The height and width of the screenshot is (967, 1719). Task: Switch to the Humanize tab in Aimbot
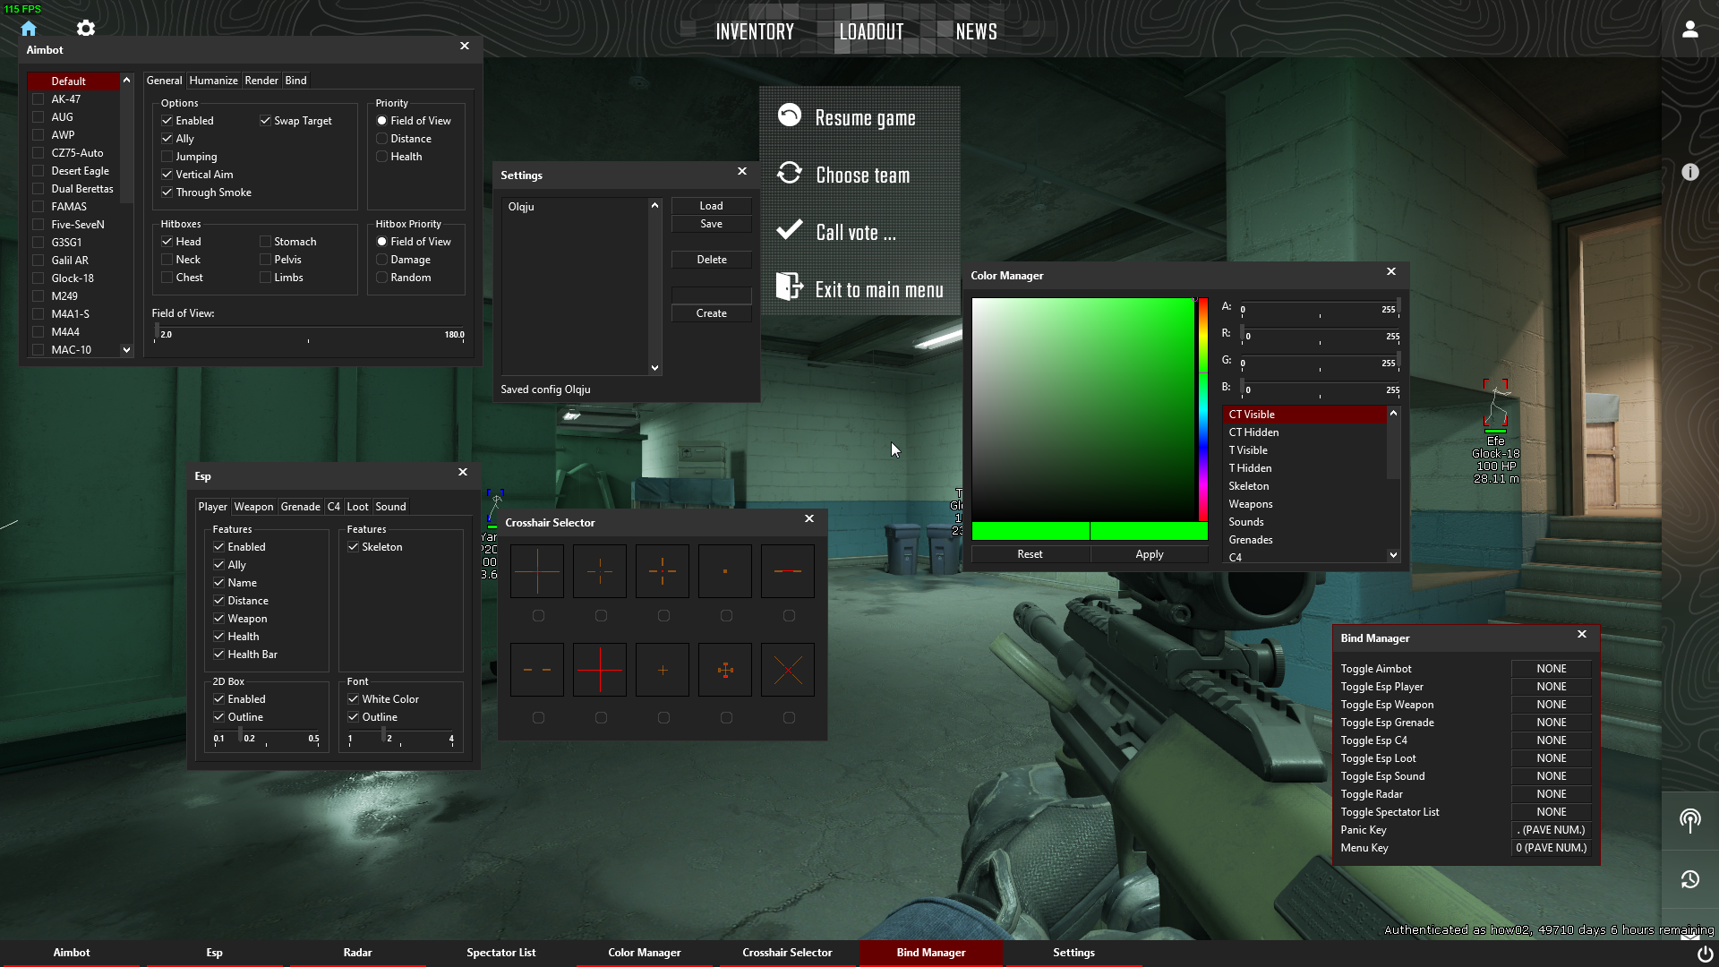pyautogui.click(x=213, y=81)
